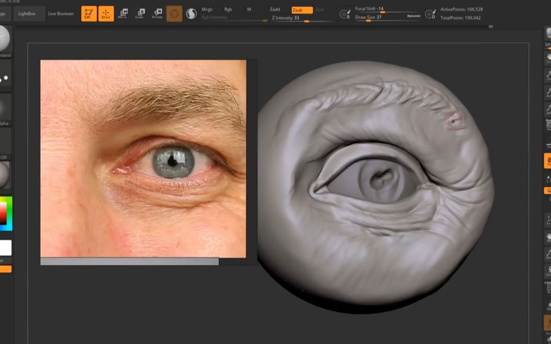This screenshot has height=344, width=551.
Task: Click the gizmo 3D sphere icon
Action: [x=174, y=14]
